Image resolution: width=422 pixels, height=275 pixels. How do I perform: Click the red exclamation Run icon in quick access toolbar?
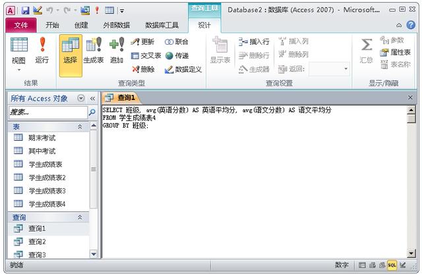pyautogui.click(x=97, y=11)
